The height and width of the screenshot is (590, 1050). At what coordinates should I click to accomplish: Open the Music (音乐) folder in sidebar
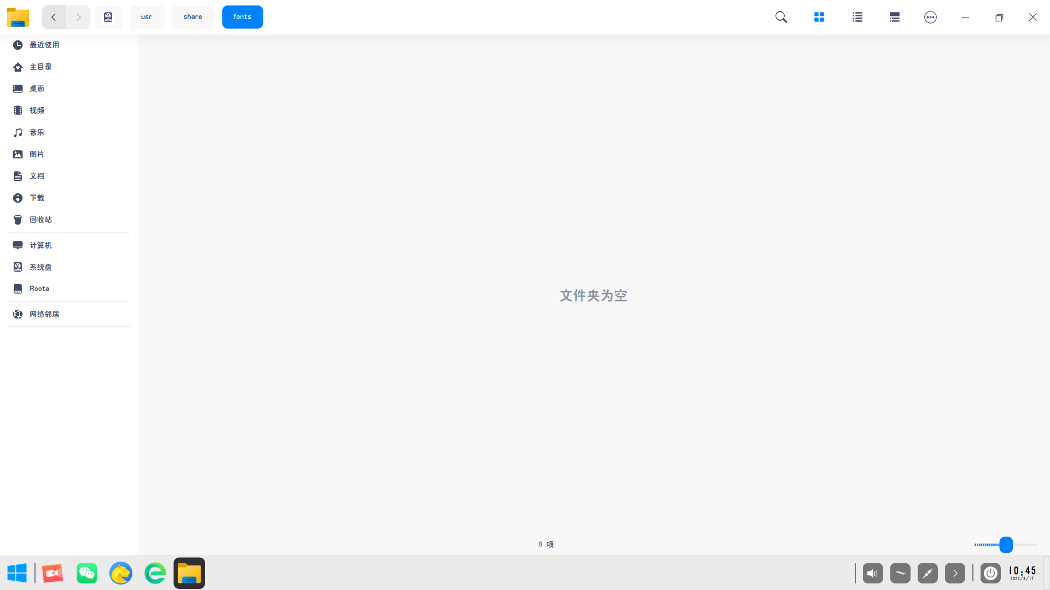click(x=37, y=132)
